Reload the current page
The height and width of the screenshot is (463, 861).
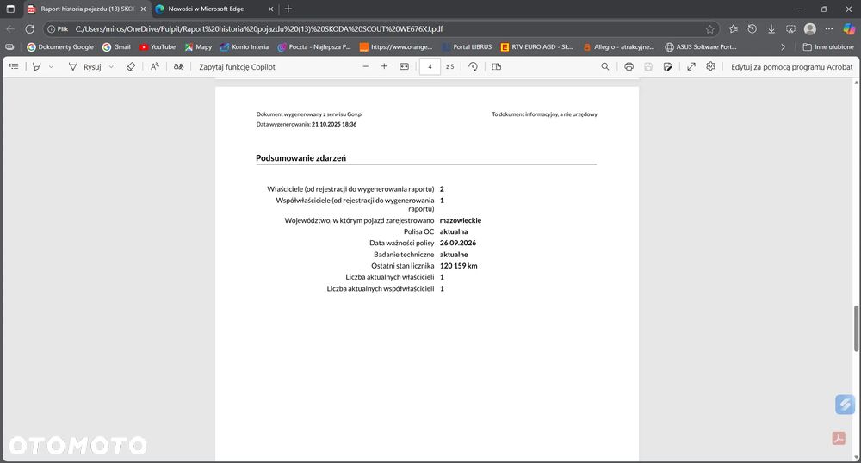coord(29,29)
